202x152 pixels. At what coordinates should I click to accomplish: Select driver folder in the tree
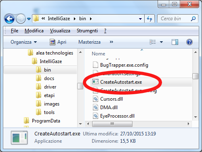click(x=50, y=87)
